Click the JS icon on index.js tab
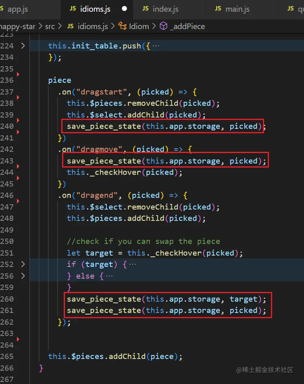304x384 pixels. (145, 8)
